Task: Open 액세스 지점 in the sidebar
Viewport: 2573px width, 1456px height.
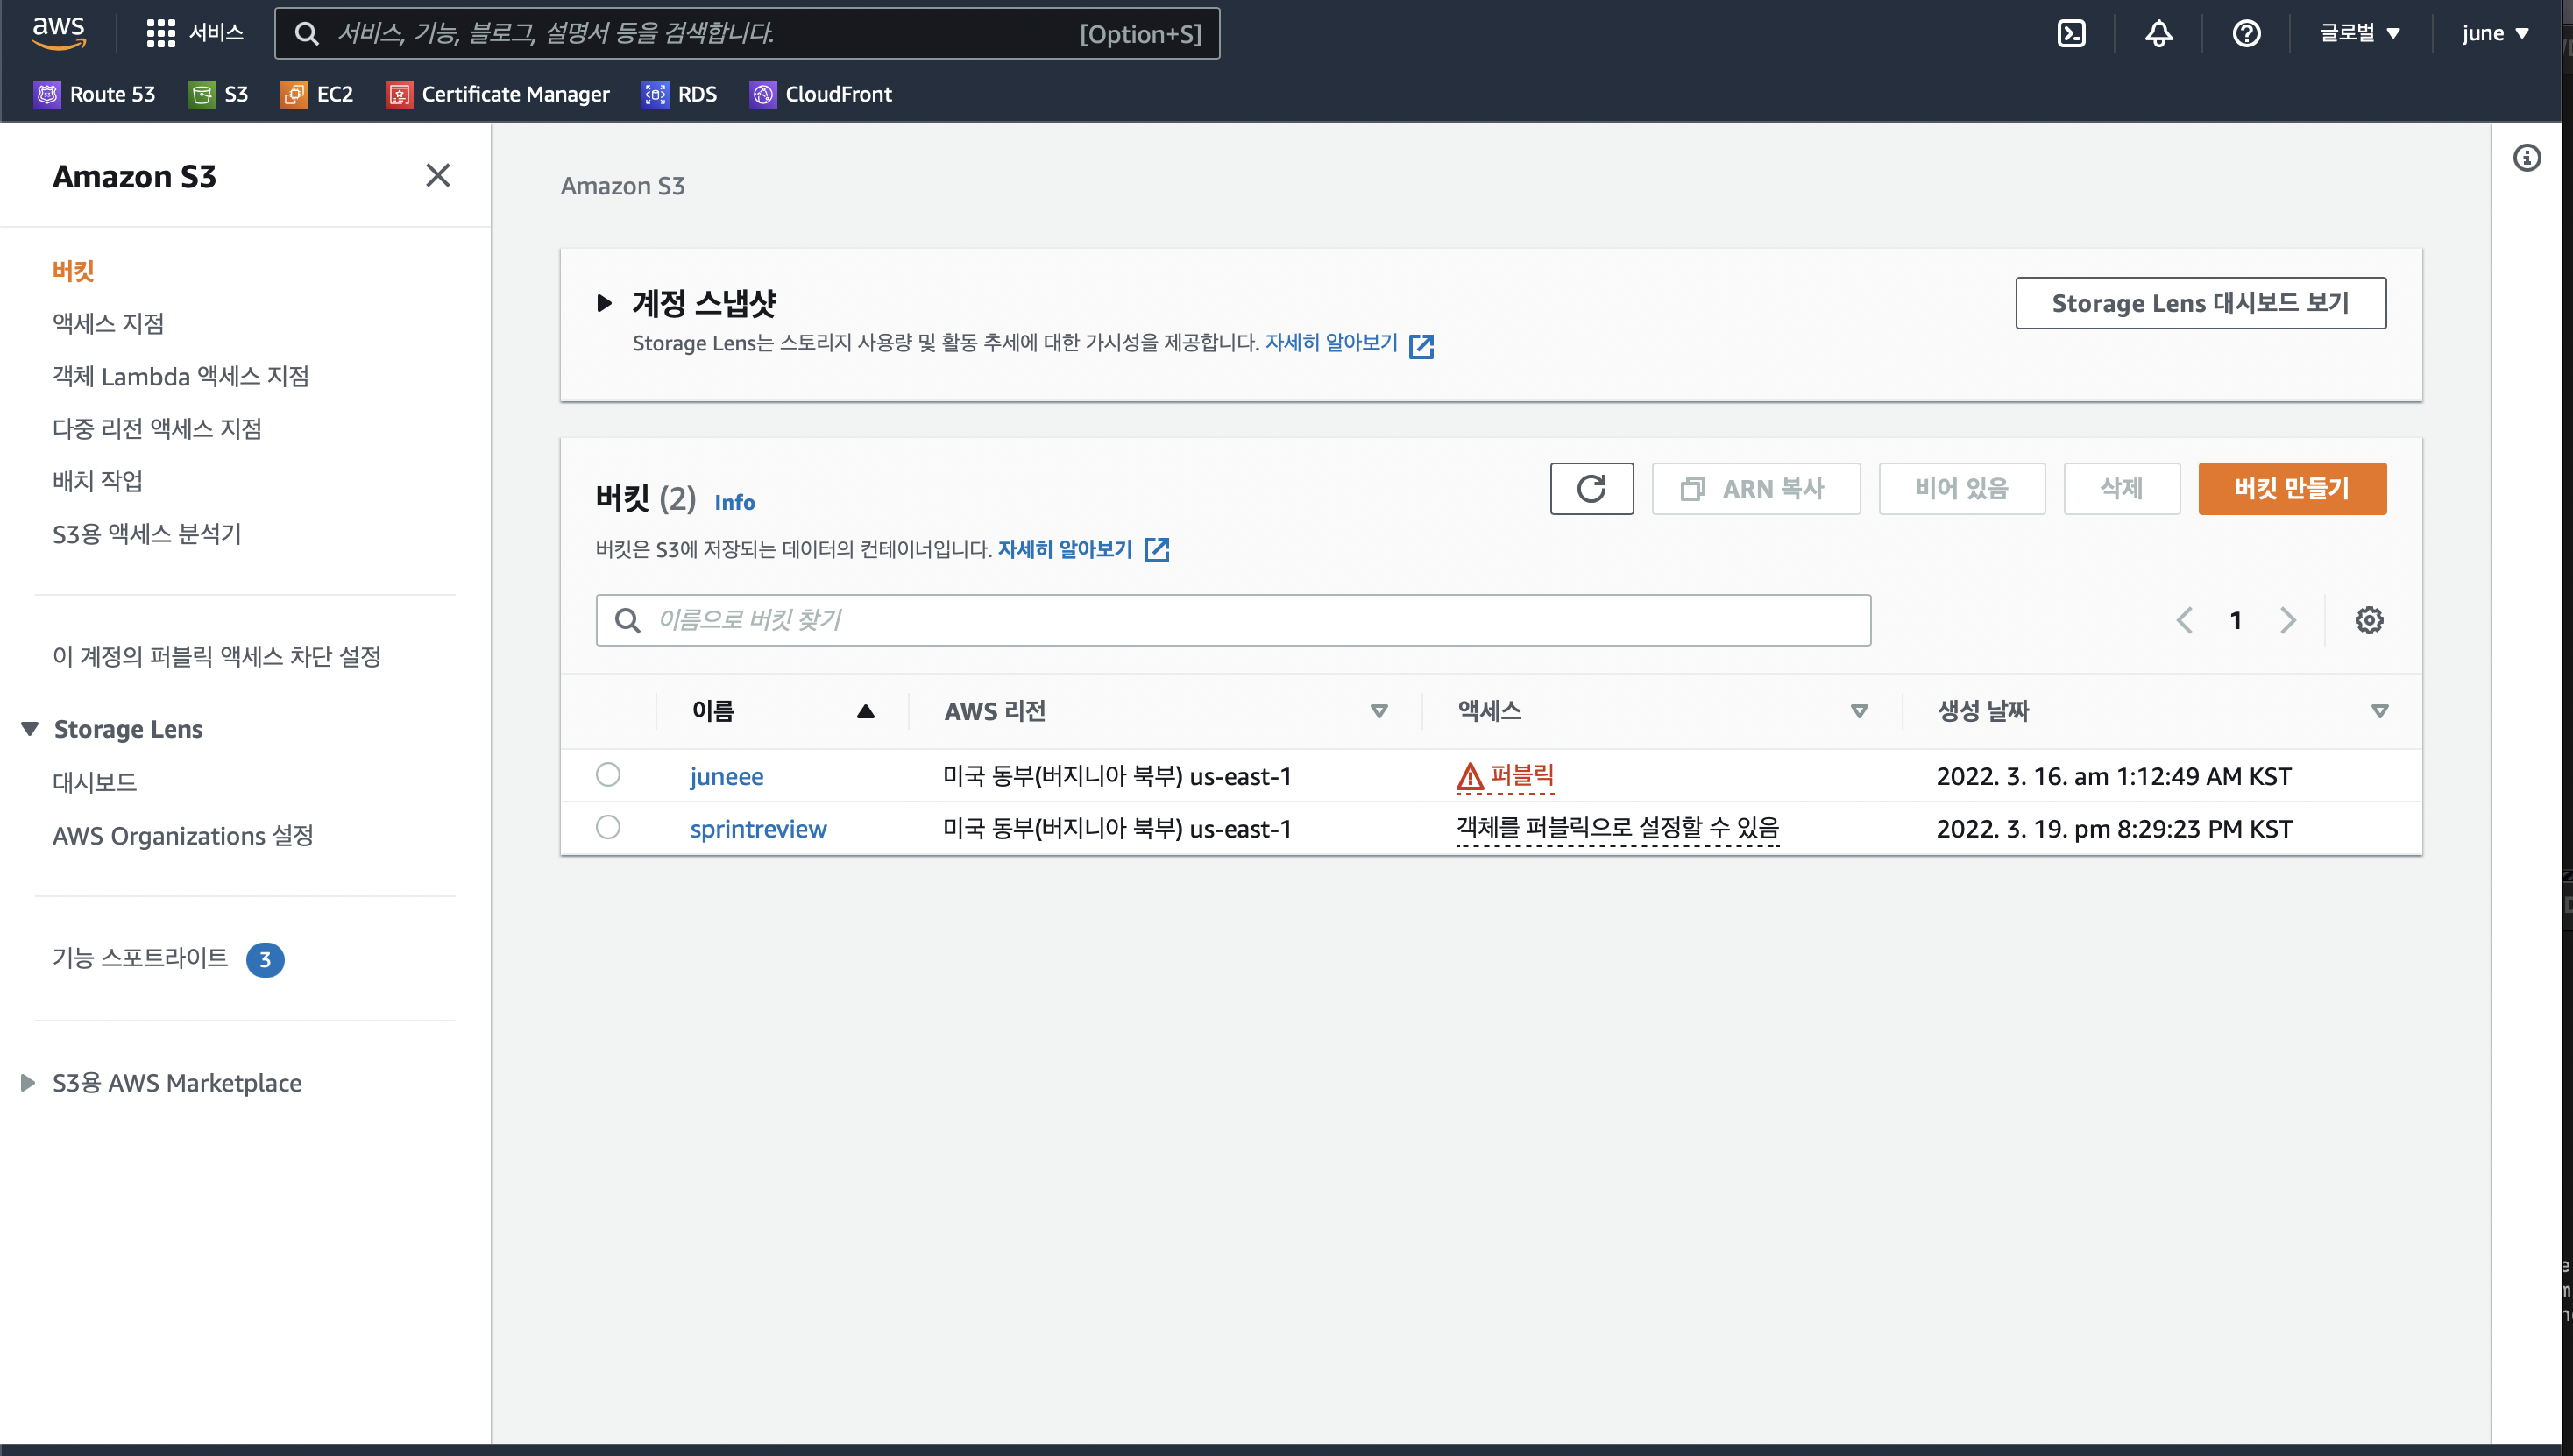Action: (108, 323)
